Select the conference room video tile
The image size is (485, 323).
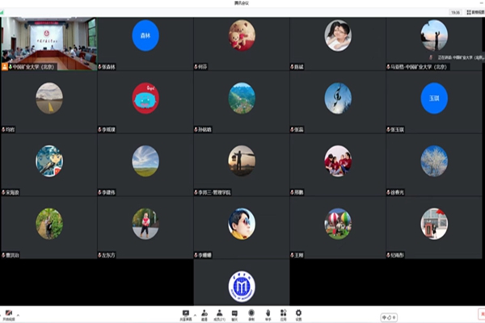click(x=48, y=44)
